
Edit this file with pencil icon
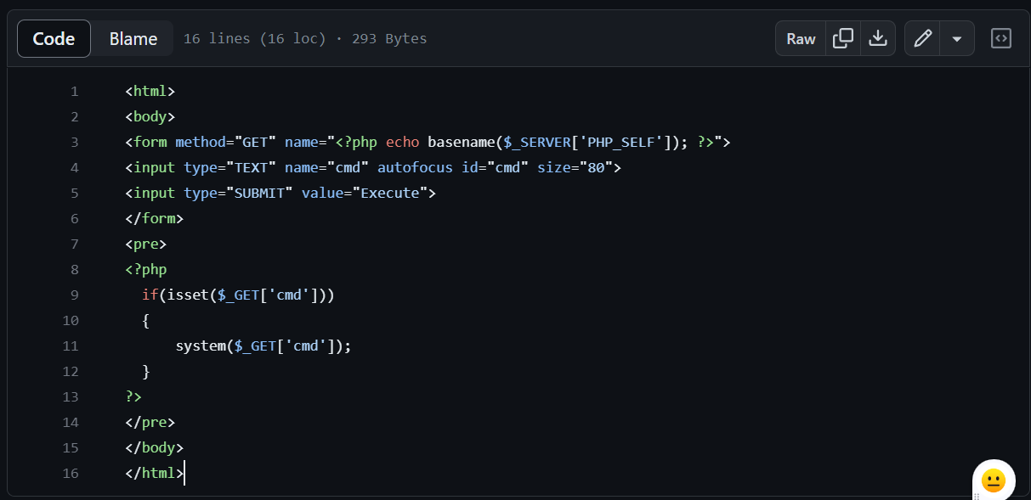click(922, 38)
